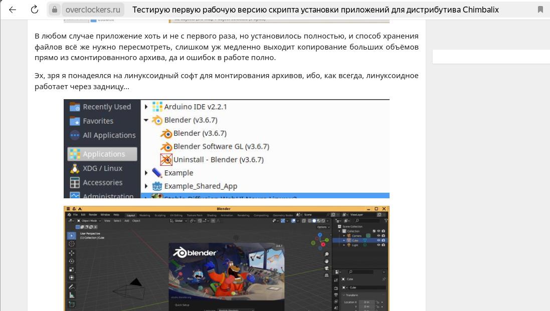This screenshot has height=311, width=550.
Task: Expand Camera item in Blender outliner
Action: 344,236
